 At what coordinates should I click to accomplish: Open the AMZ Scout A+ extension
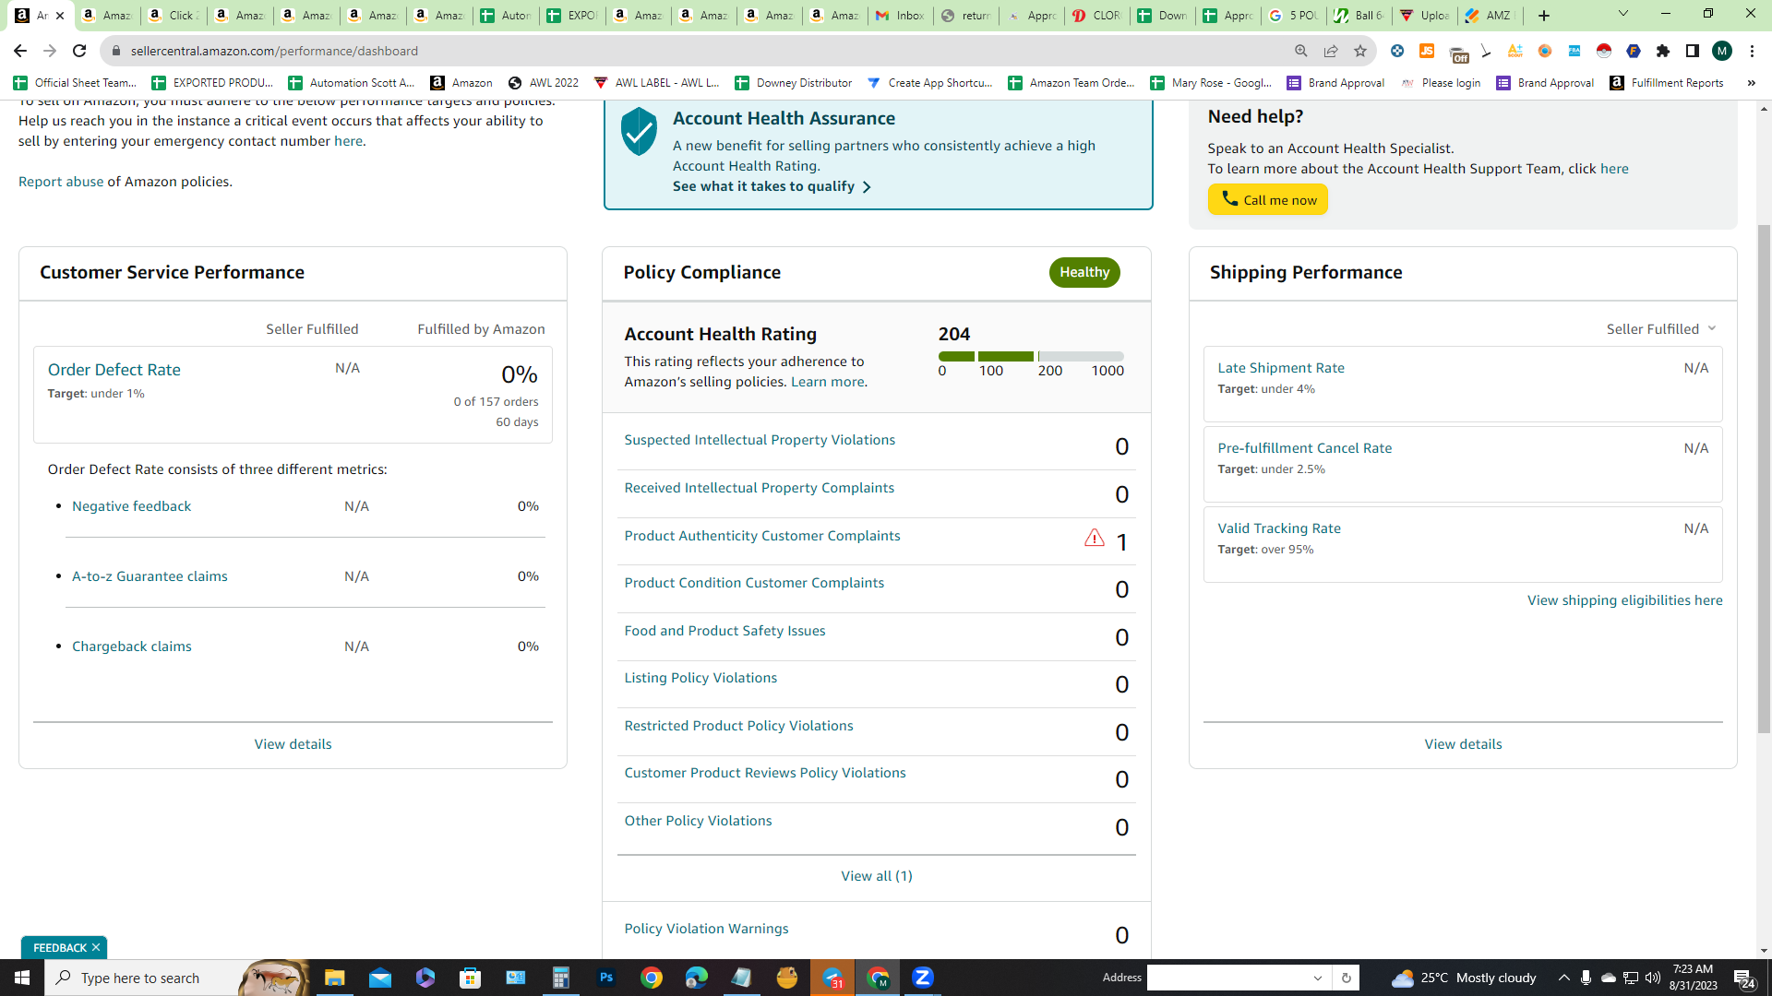pyautogui.click(x=1515, y=51)
